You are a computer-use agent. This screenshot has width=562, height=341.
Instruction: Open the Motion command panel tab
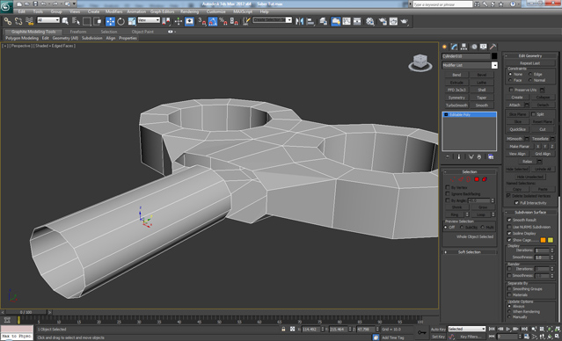(474, 47)
